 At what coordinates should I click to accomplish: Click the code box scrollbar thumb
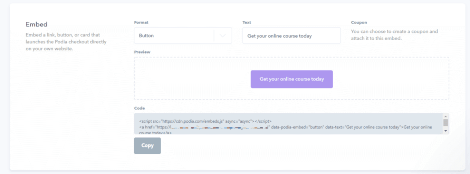[x=445, y=123]
